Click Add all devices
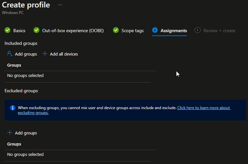This screenshot has height=164, width=248. [x=64, y=54]
